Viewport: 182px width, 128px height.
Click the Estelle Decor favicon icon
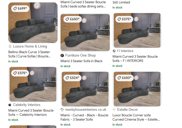(114, 110)
